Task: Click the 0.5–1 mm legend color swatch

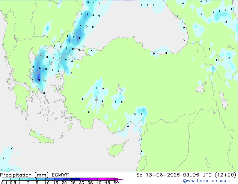Action: tap(15, 179)
